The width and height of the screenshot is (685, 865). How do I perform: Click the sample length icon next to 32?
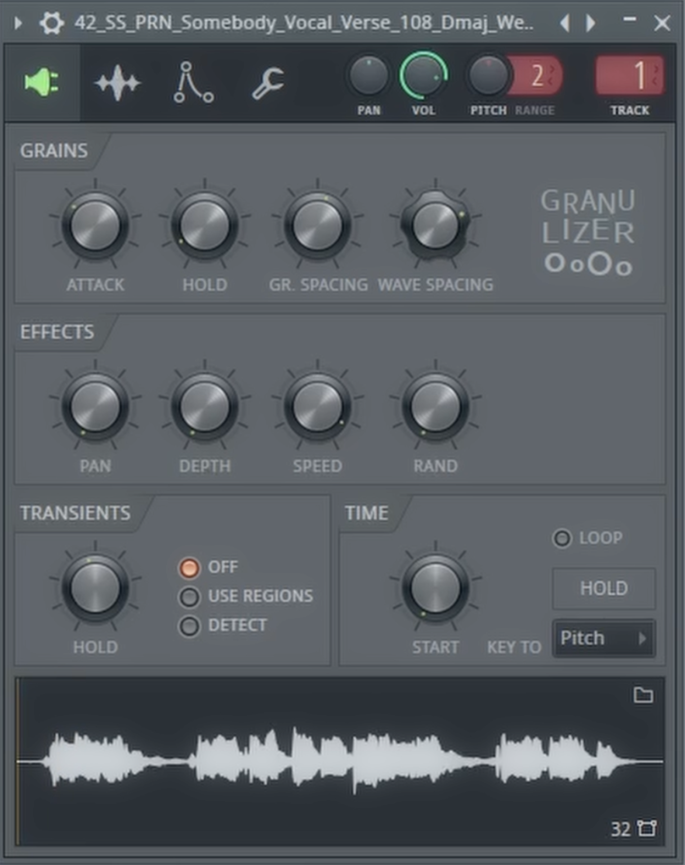pos(647,828)
